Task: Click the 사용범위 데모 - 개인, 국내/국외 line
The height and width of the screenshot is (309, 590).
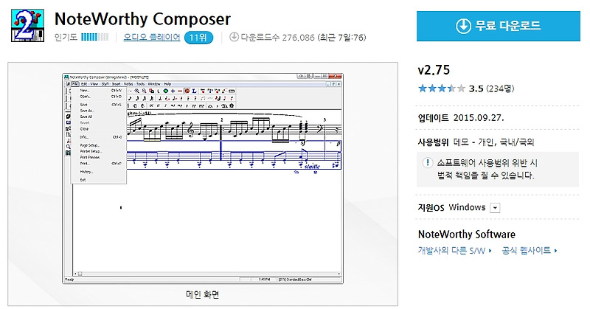Action: click(x=476, y=142)
